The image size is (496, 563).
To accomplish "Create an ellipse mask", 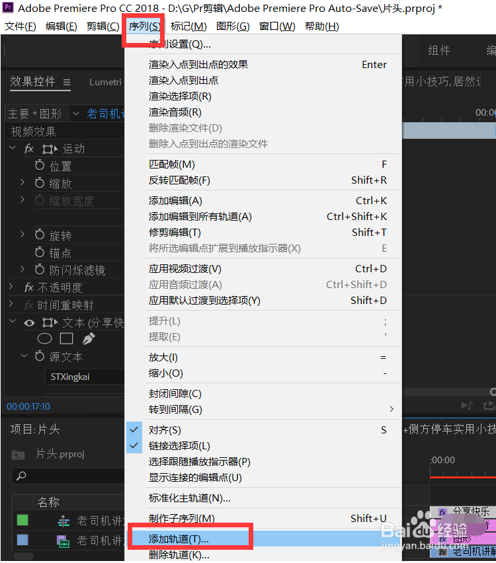I will 44,338.
